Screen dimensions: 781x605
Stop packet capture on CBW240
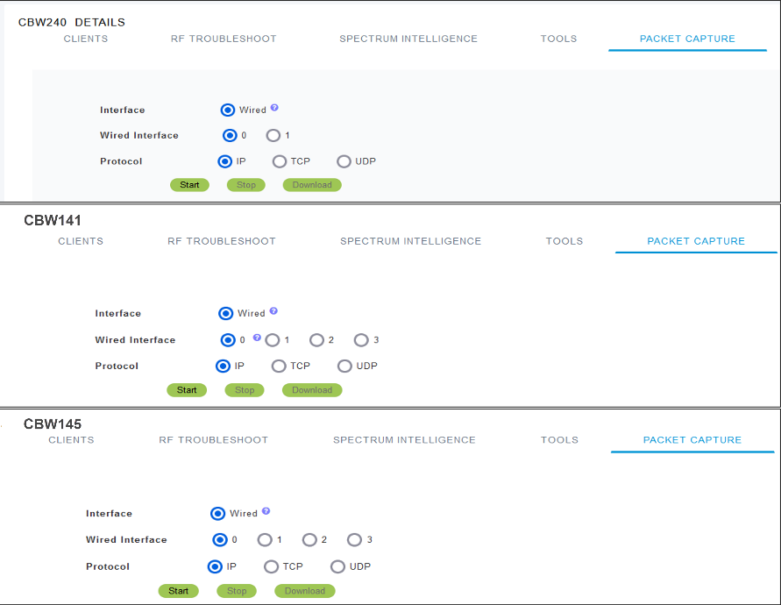coord(246,185)
